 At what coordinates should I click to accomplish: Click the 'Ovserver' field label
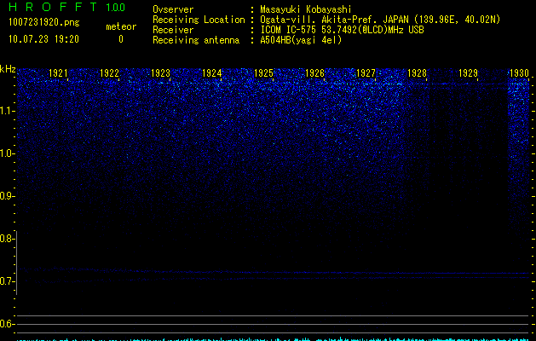tap(173, 9)
